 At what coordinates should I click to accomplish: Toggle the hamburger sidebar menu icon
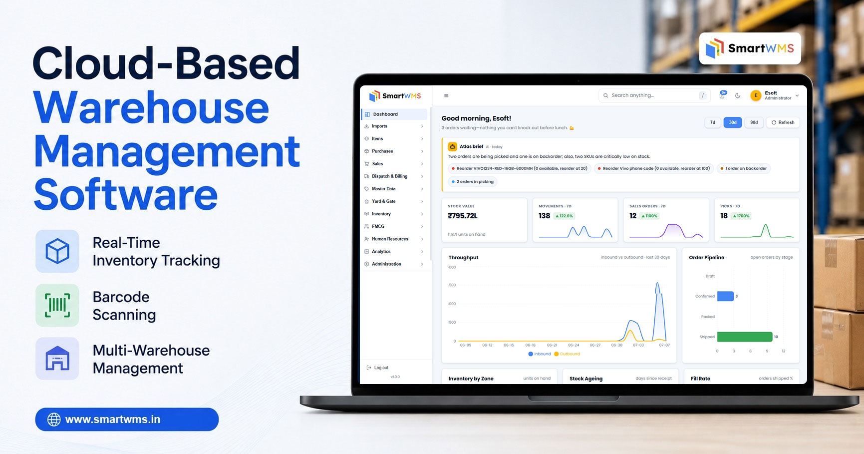click(x=446, y=95)
